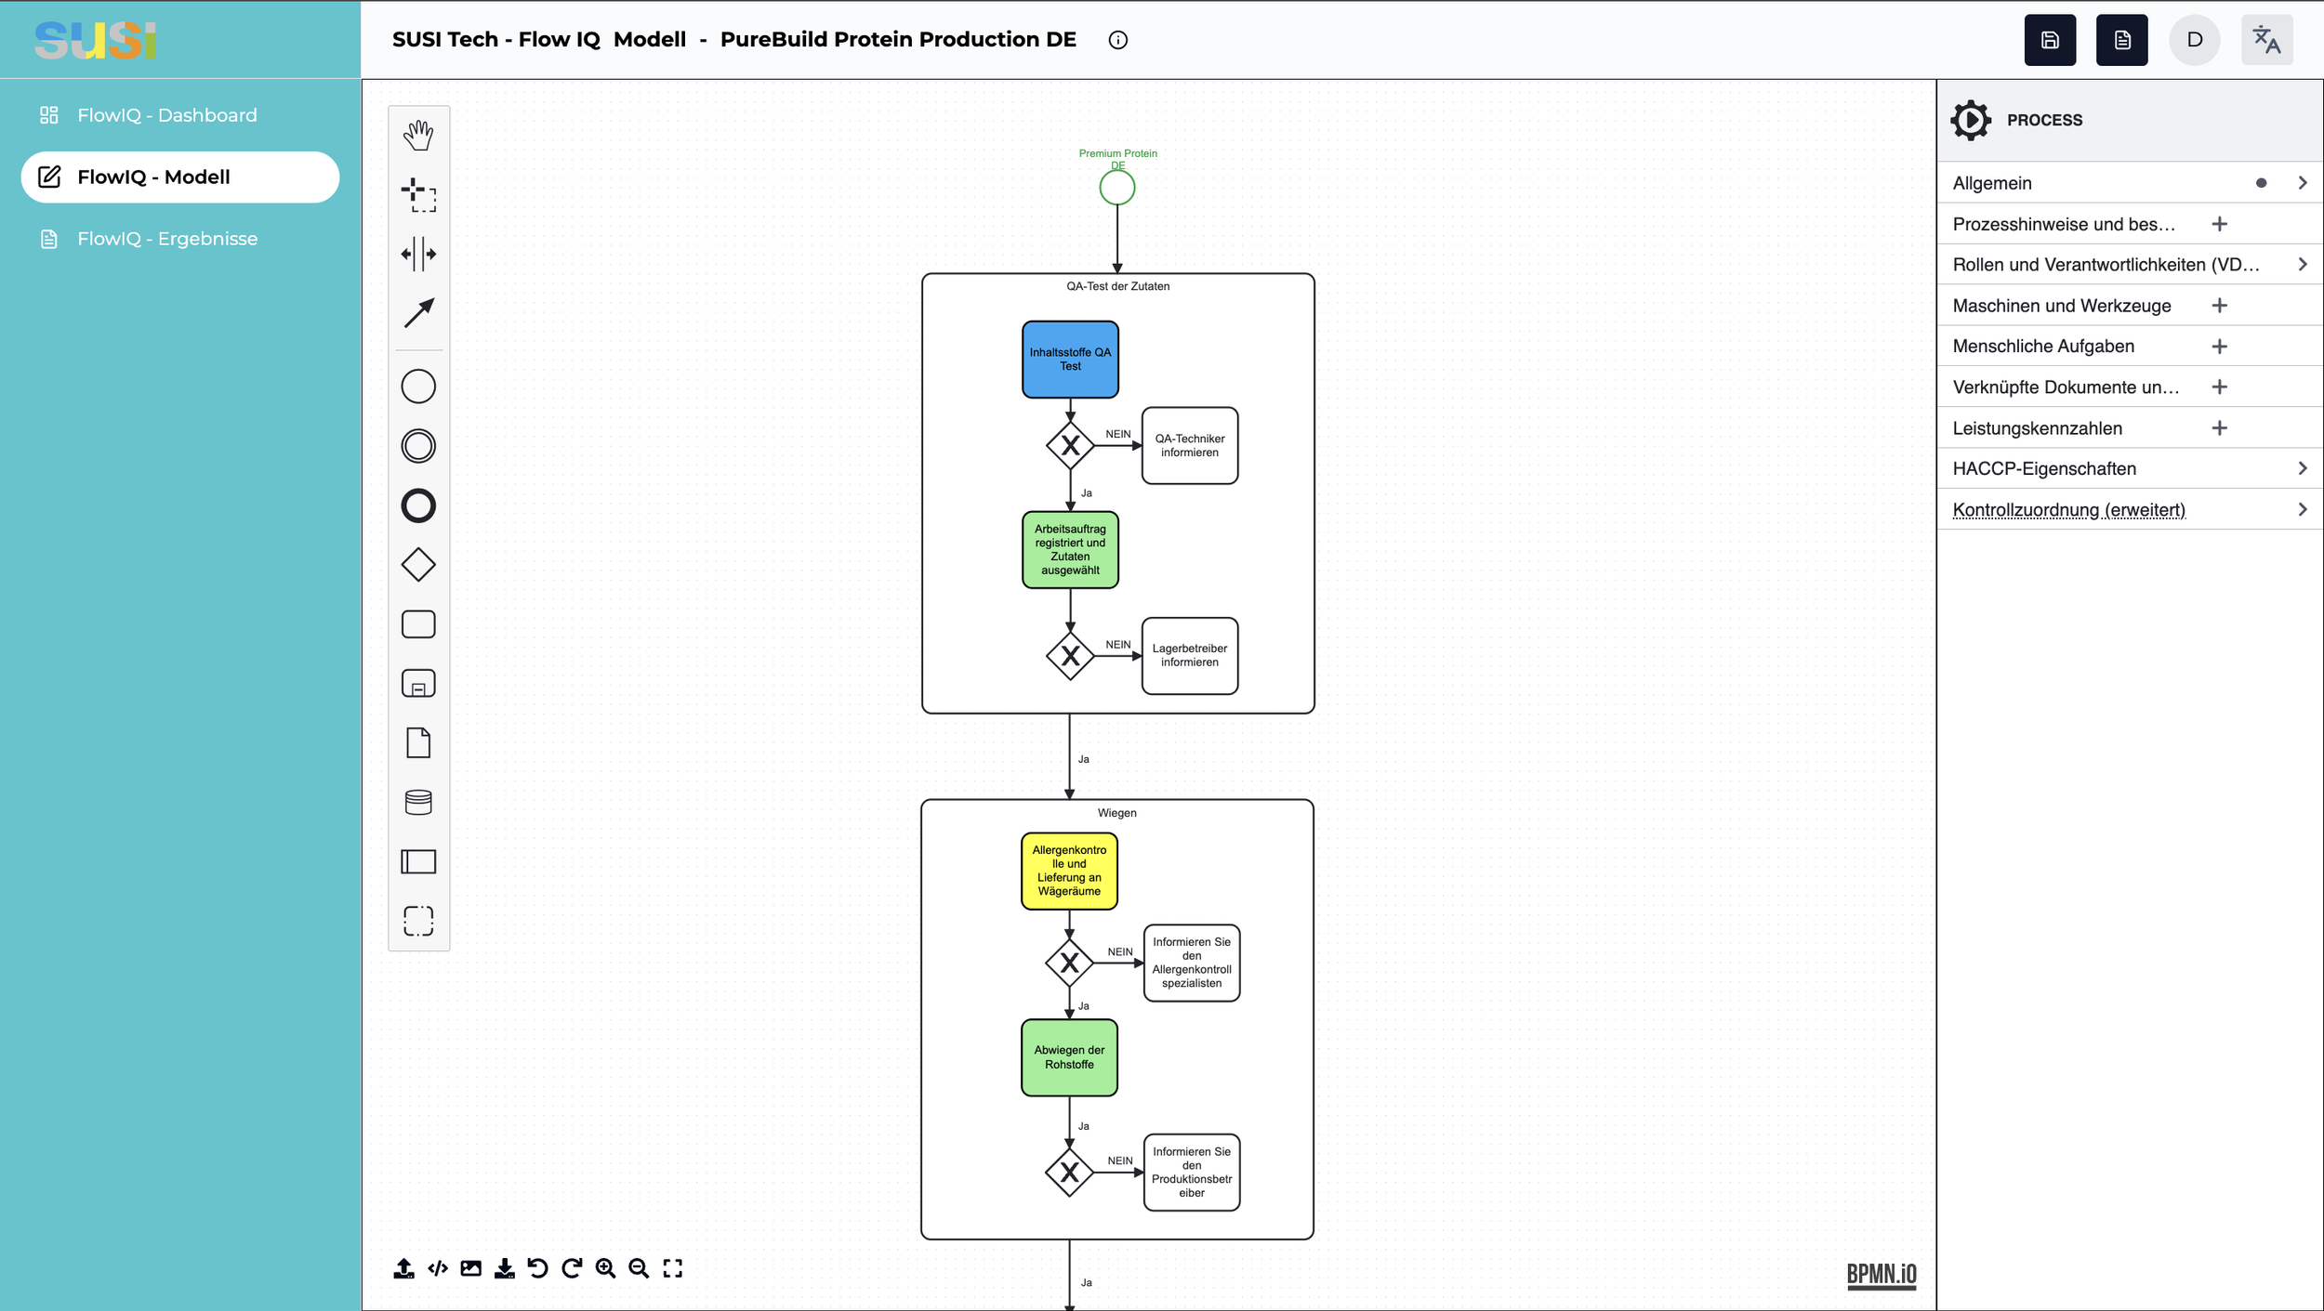2324x1311 pixels.
Task: Zoom out of the diagram
Action: [x=639, y=1268]
